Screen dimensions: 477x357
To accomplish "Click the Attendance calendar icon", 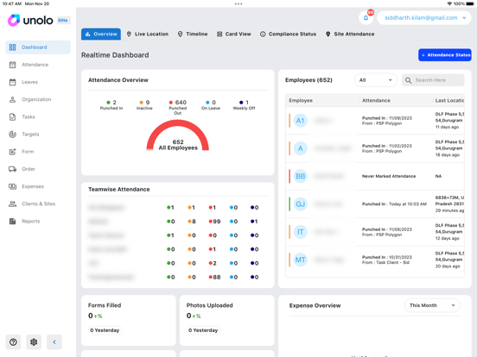I will 12,65.
